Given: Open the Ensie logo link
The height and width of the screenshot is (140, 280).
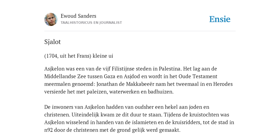Looking at the screenshot, I should pos(220,19).
